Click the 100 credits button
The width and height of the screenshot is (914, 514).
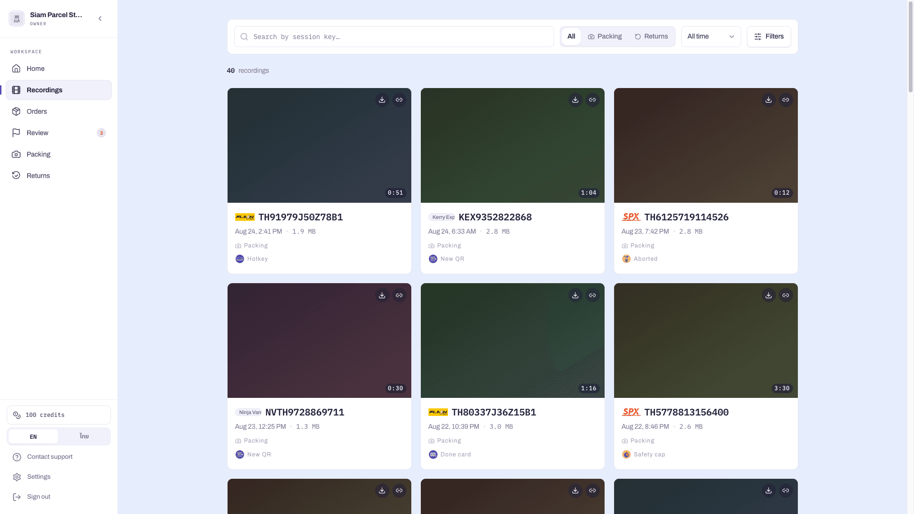[x=59, y=415]
